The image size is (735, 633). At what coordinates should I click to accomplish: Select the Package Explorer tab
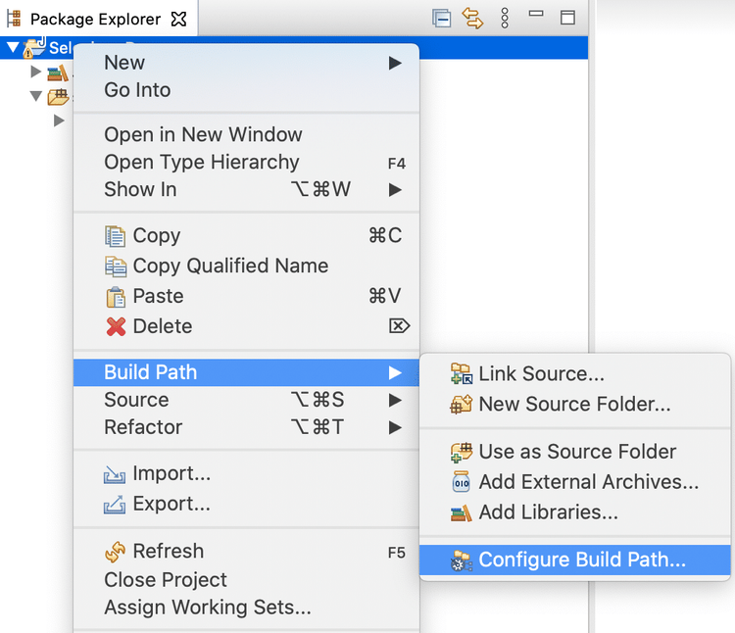[95, 19]
